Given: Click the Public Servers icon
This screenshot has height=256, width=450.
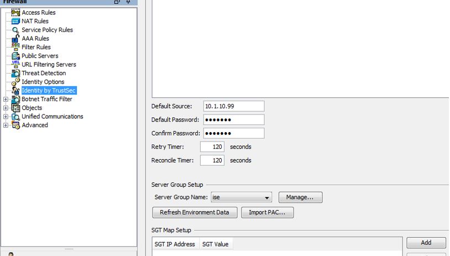Looking at the screenshot, I should coord(15,56).
